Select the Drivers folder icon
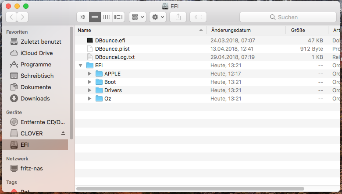The height and width of the screenshot is (194, 342). click(99, 90)
